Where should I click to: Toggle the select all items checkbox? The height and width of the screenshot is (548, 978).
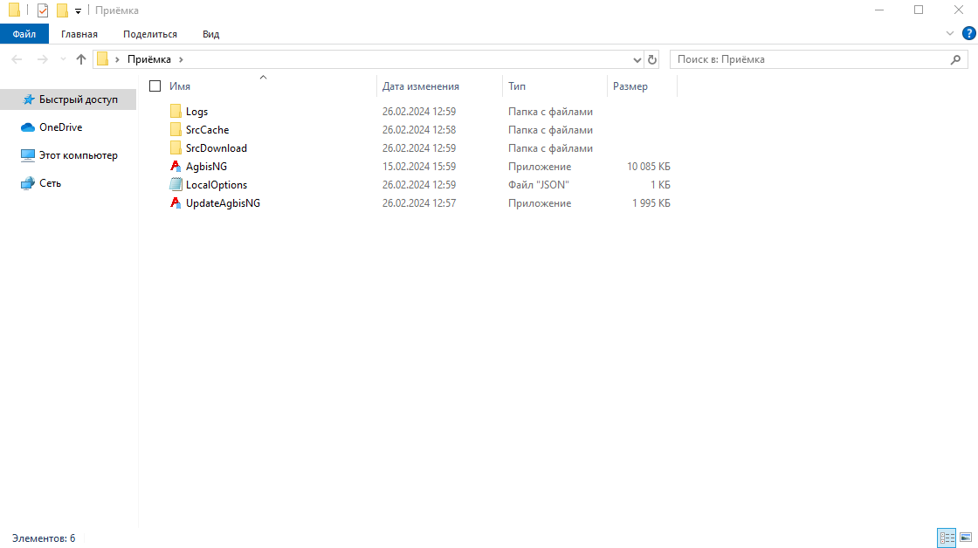(155, 86)
